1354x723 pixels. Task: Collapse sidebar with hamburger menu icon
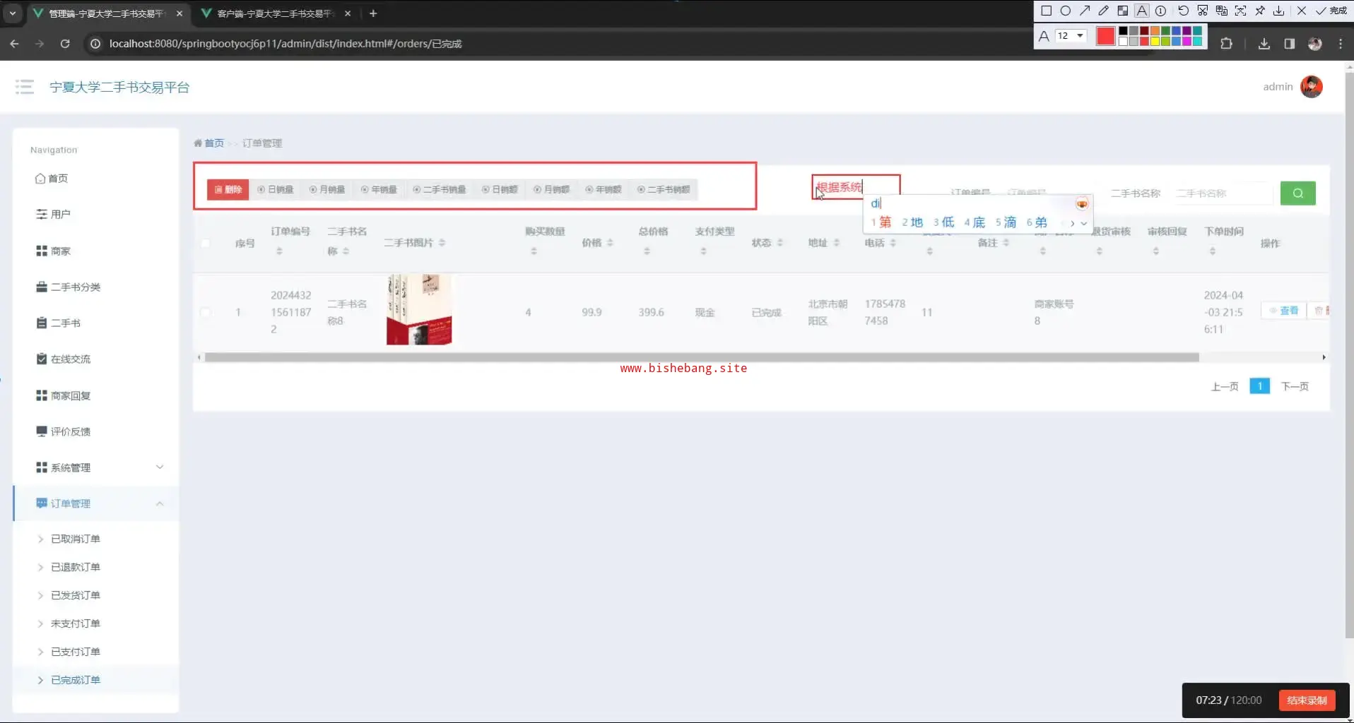(x=25, y=87)
